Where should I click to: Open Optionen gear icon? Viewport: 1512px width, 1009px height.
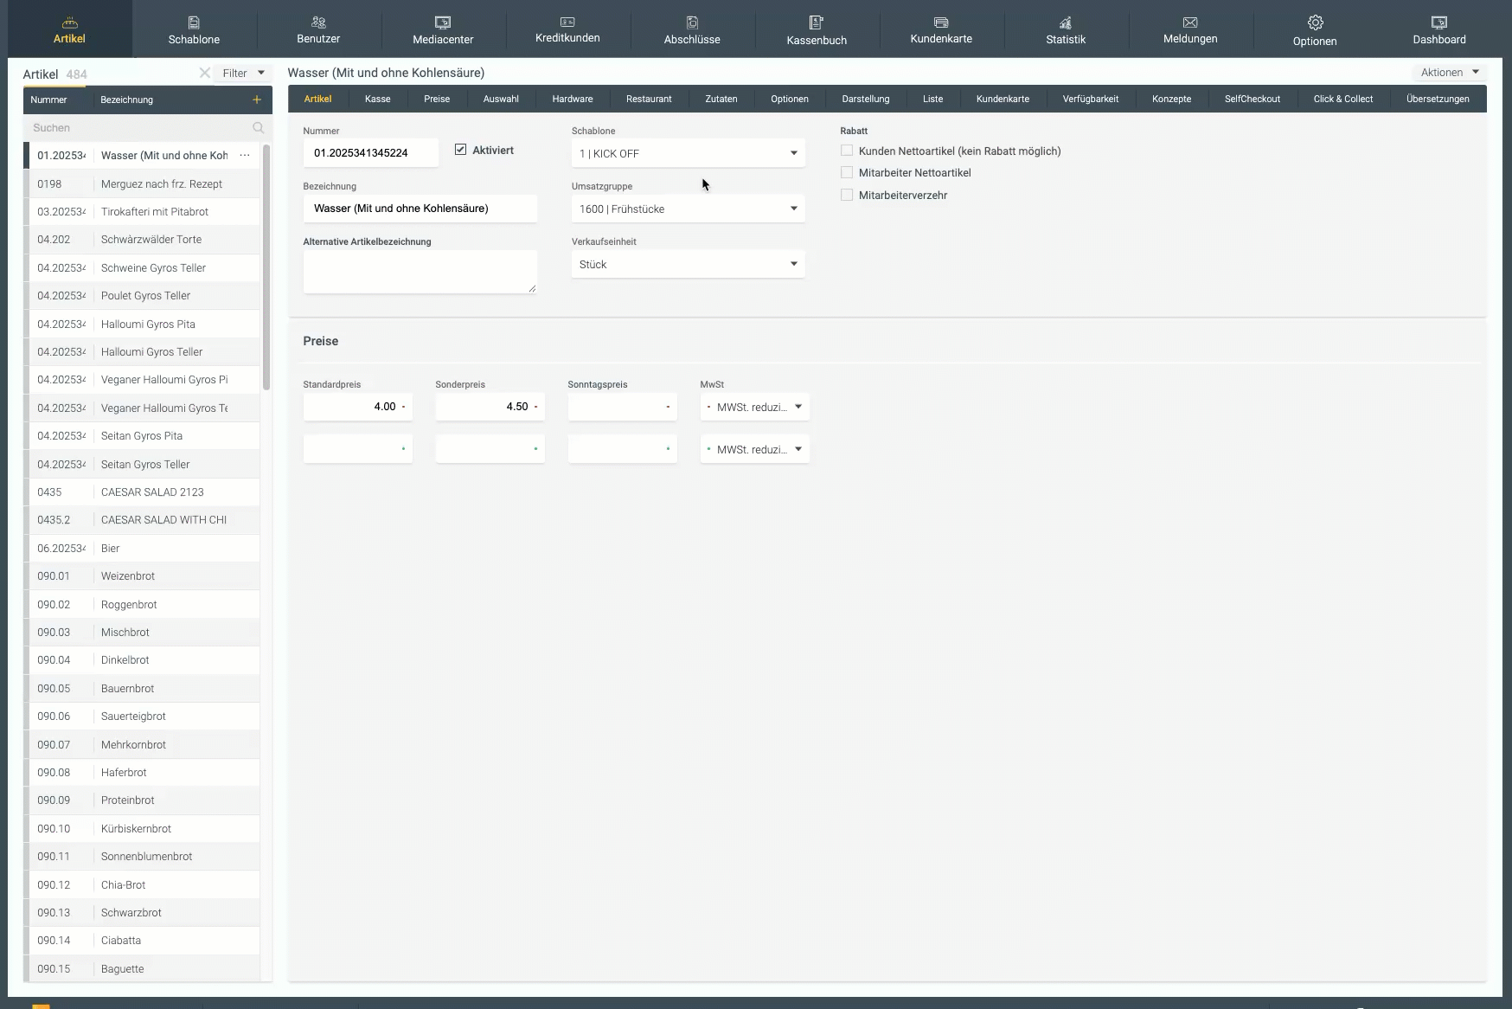1315,22
